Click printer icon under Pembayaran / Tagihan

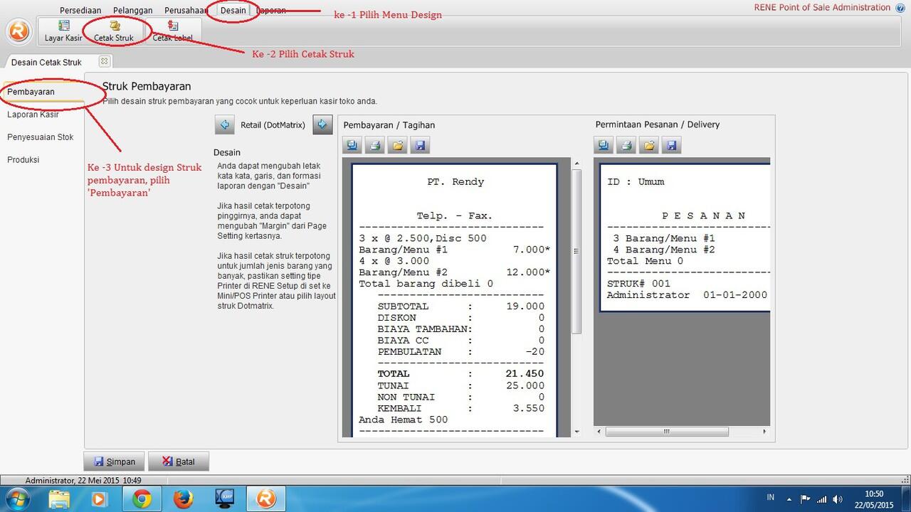375,146
